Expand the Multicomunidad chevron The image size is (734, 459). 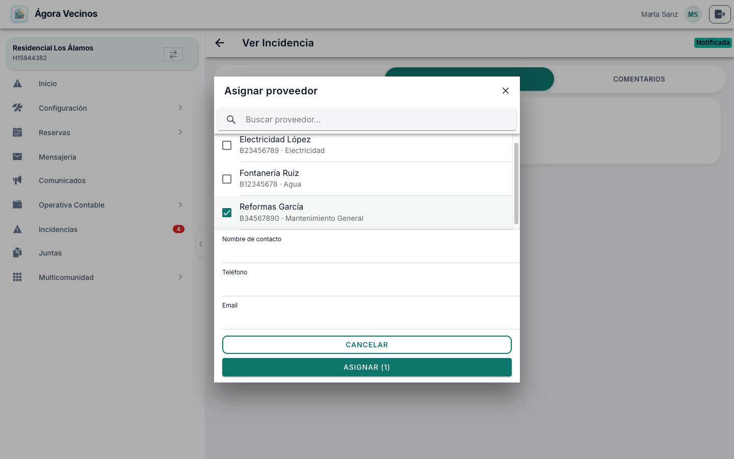(x=180, y=277)
